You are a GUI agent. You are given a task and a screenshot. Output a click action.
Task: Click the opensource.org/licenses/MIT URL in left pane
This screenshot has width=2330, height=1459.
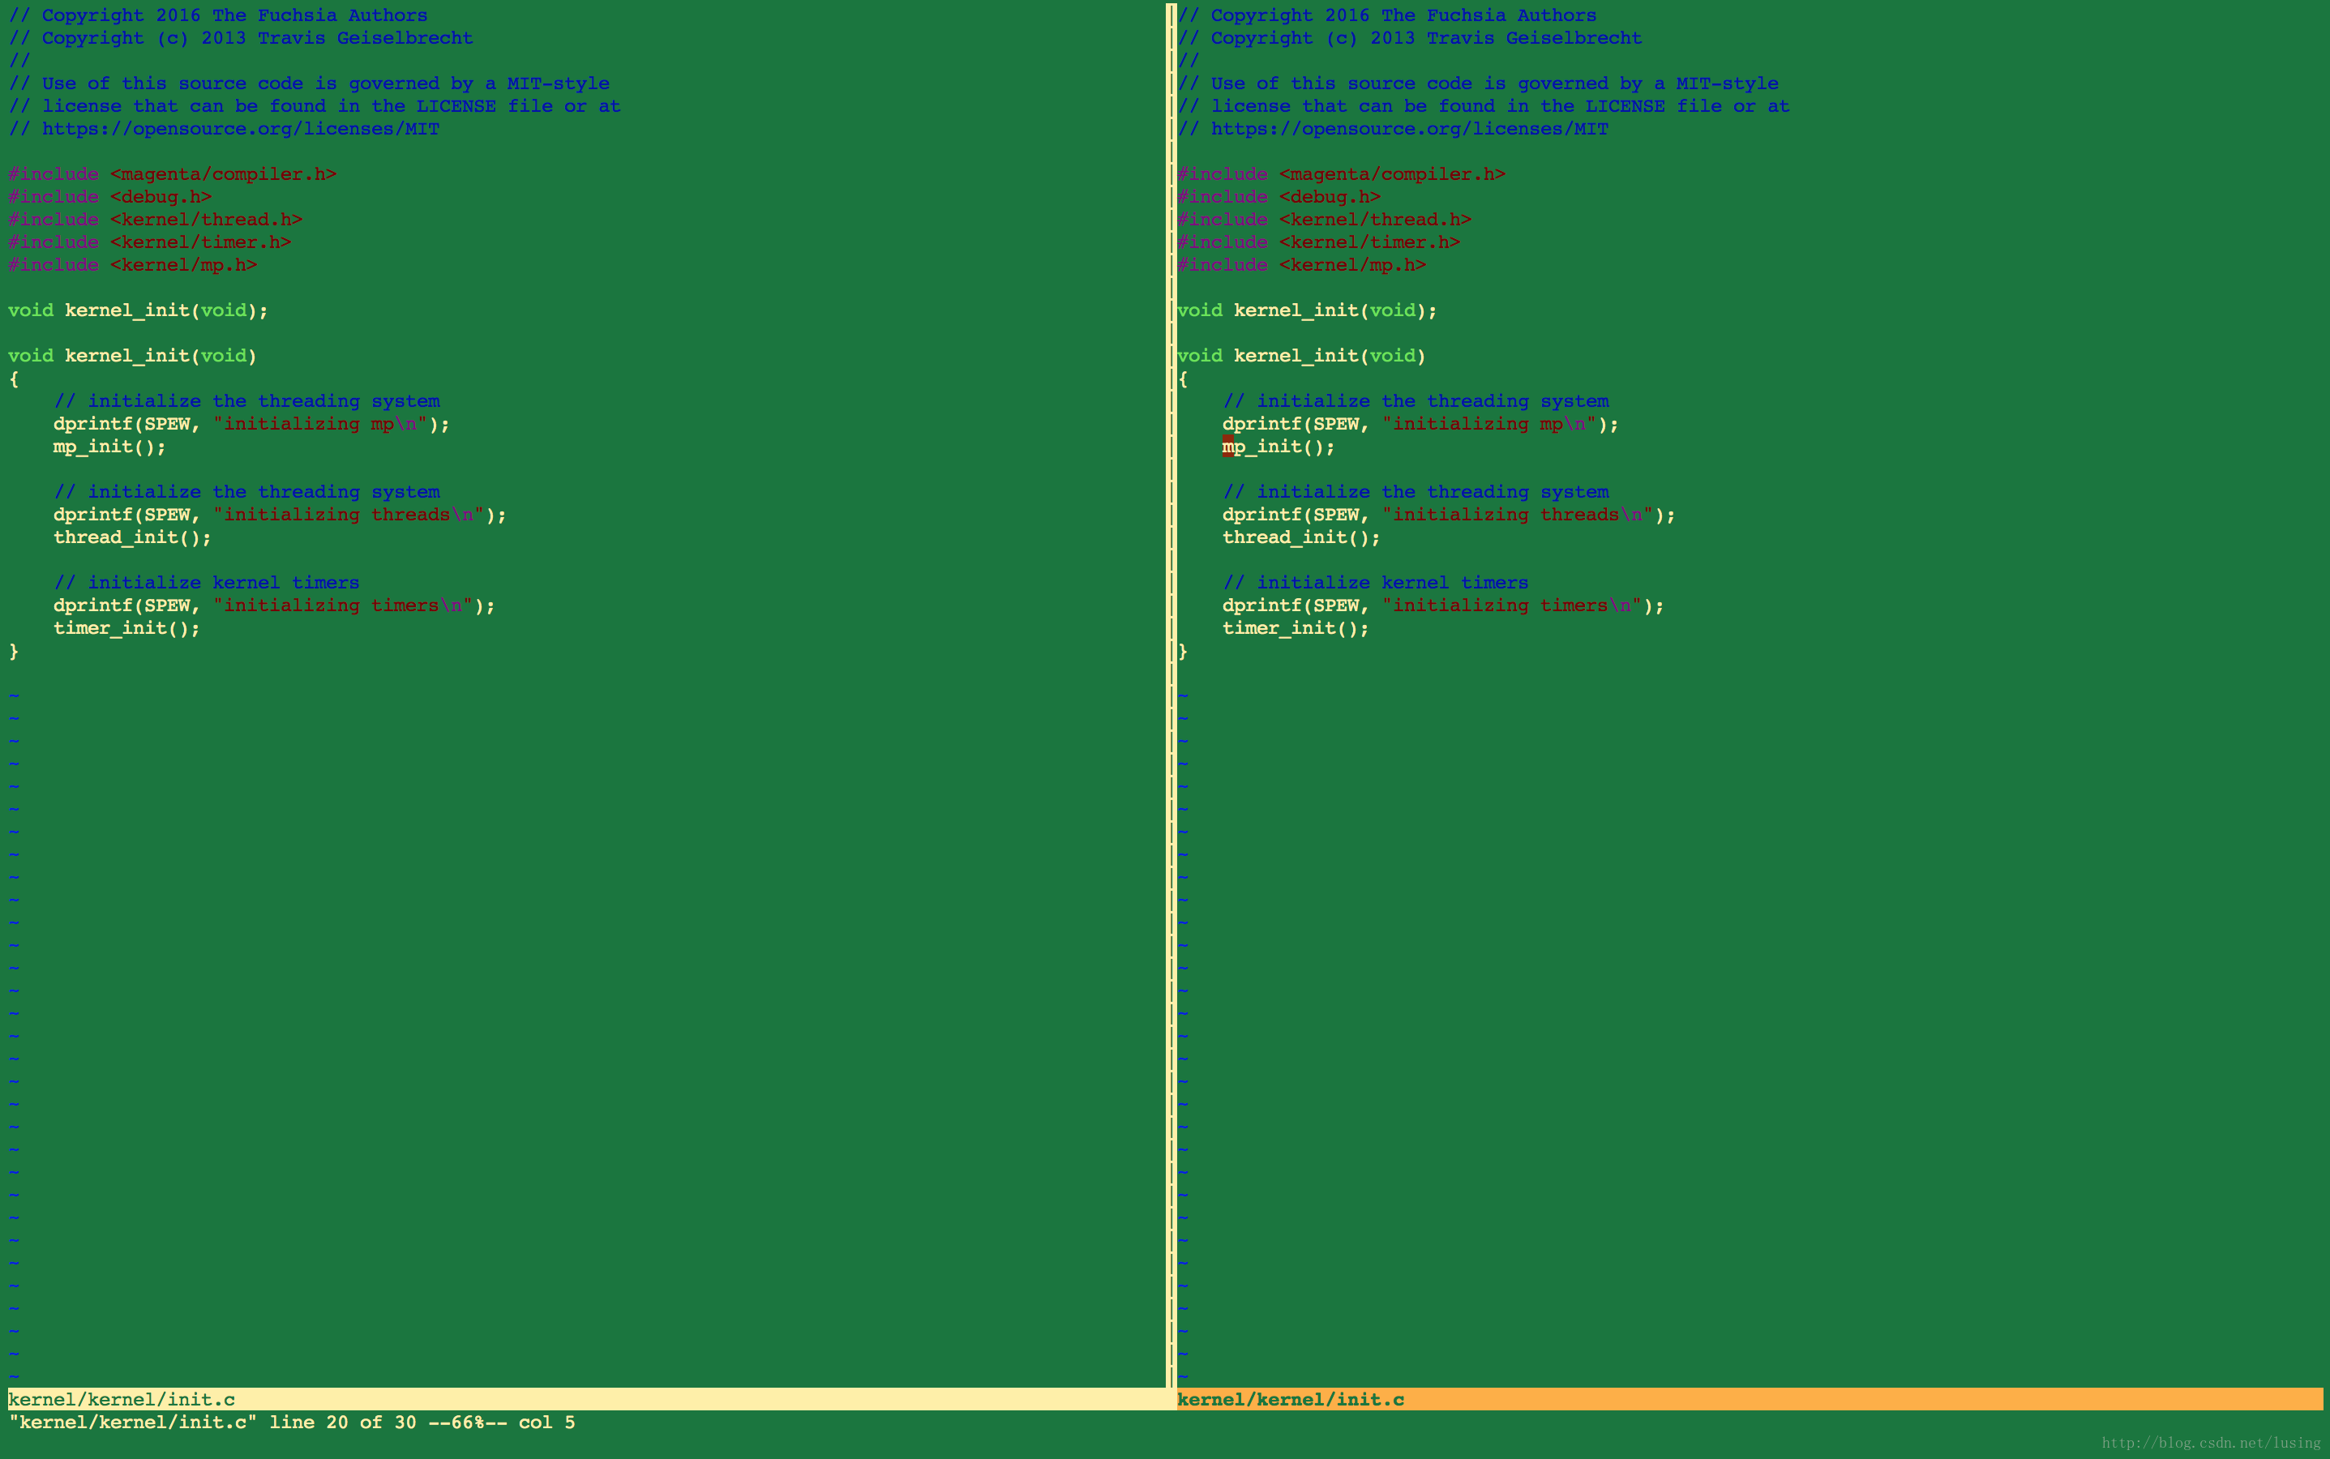tap(240, 130)
